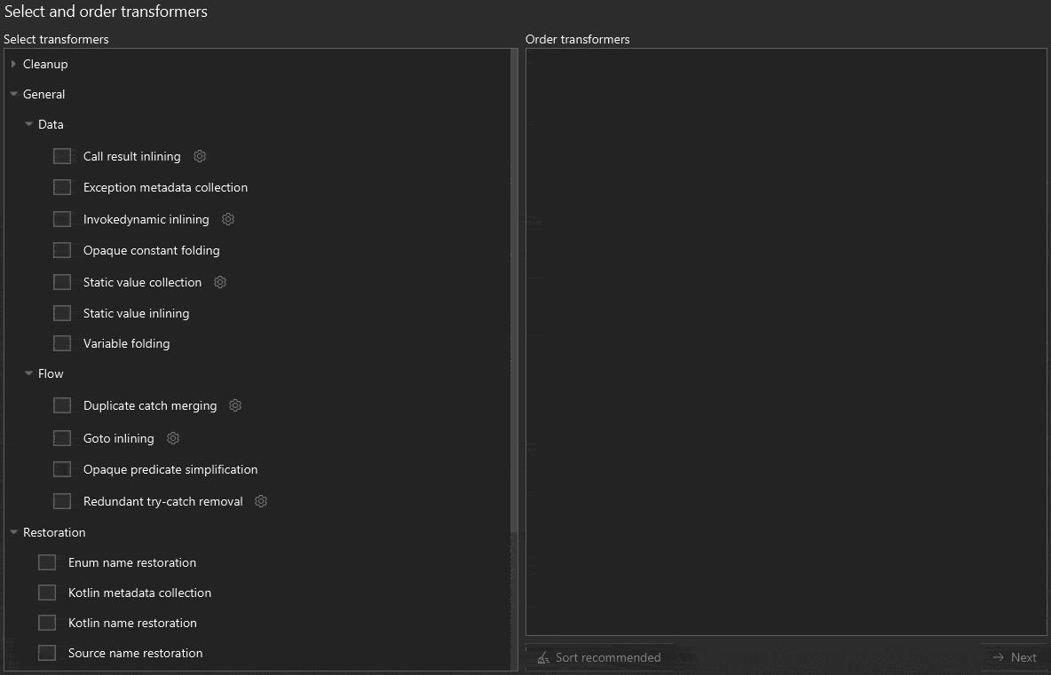Enable Duplicate catch merging checkbox
The image size is (1051, 675).
coord(62,405)
